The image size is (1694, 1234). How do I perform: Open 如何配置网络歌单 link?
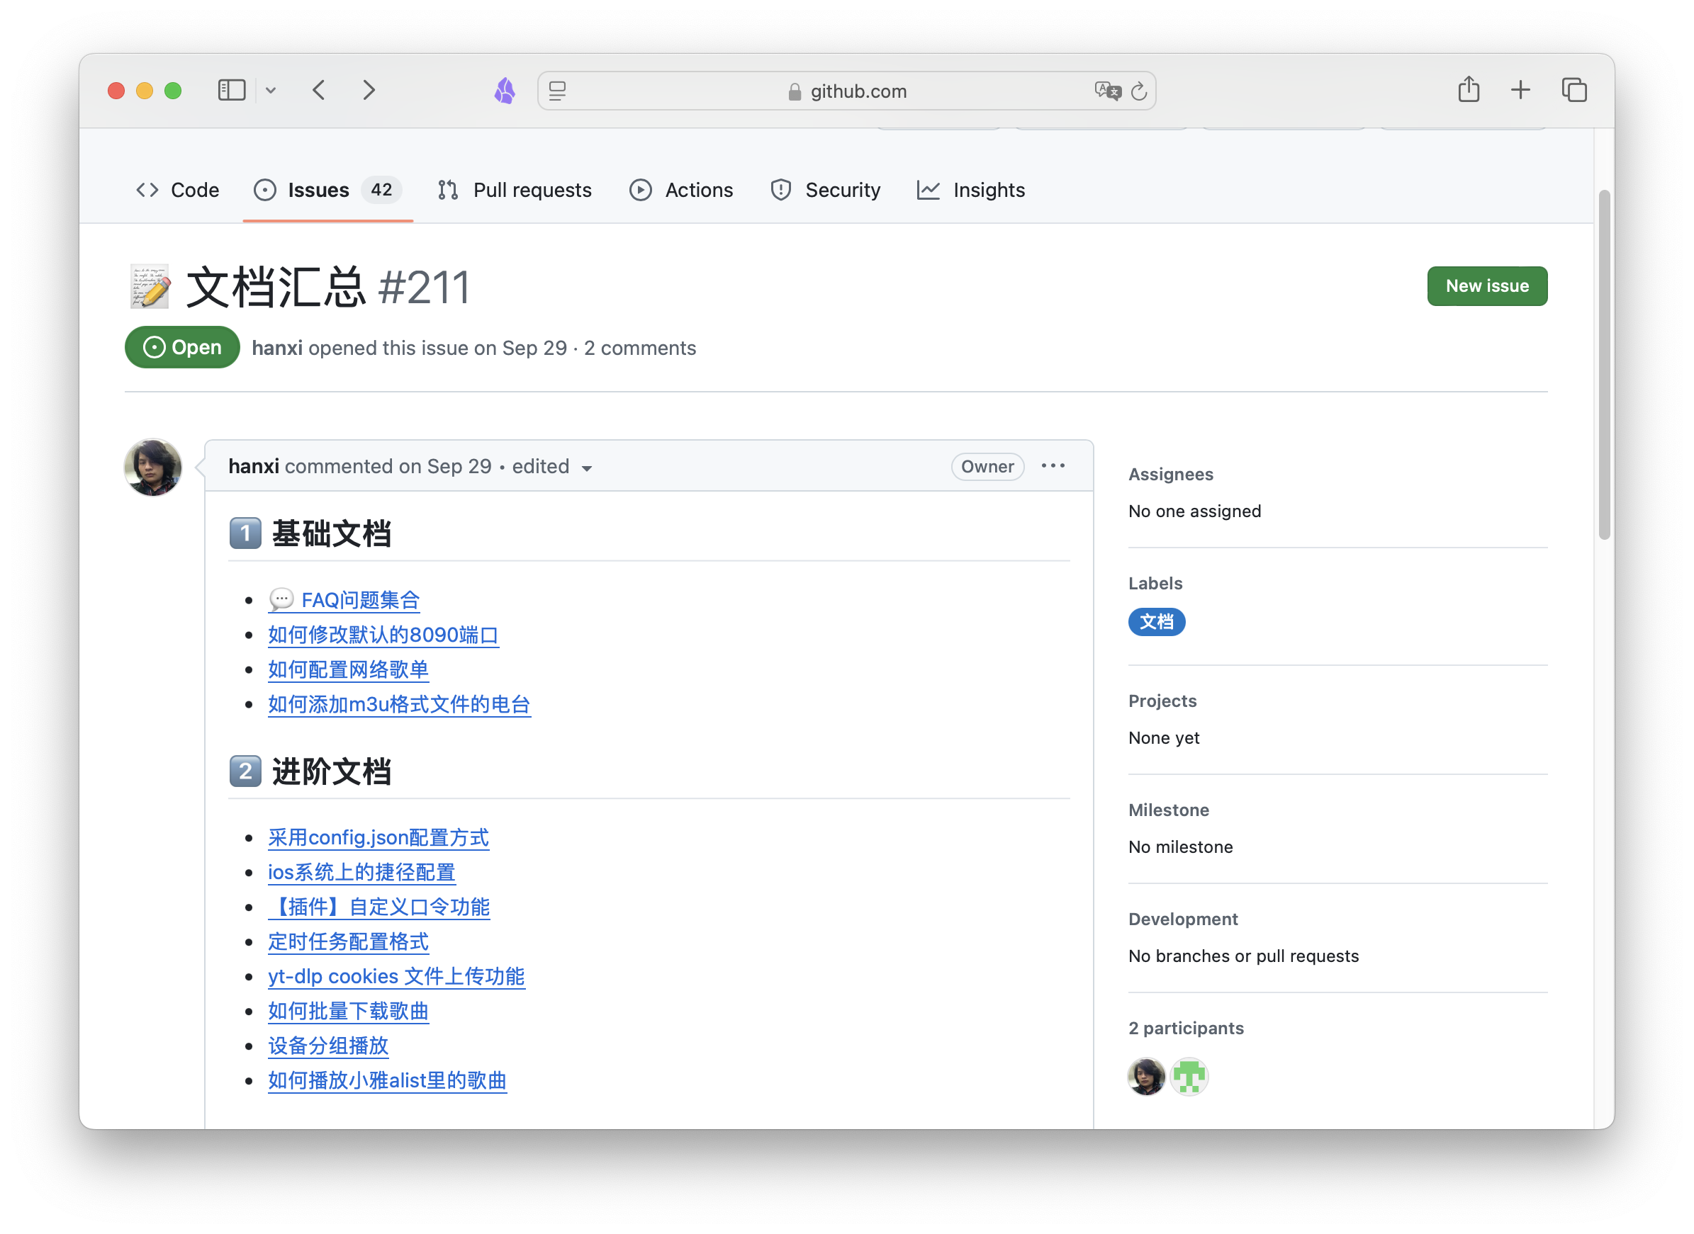click(x=348, y=669)
